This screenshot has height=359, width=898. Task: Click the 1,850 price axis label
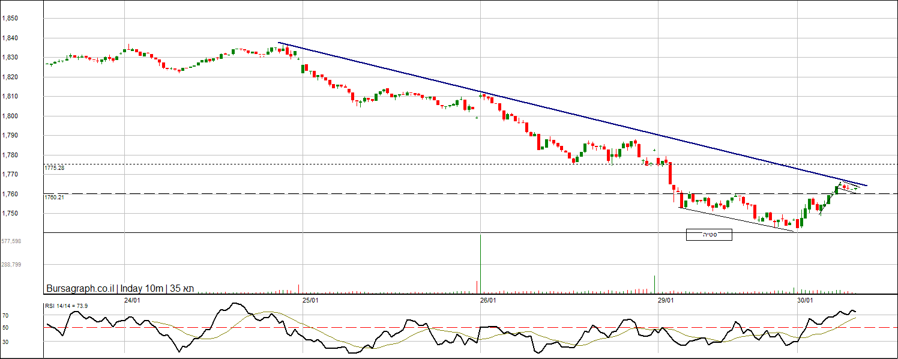click(x=10, y=19)
